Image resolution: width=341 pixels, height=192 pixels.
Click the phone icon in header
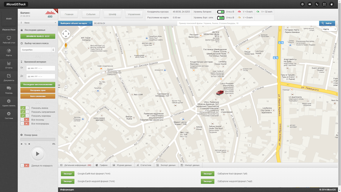[317, 4]
